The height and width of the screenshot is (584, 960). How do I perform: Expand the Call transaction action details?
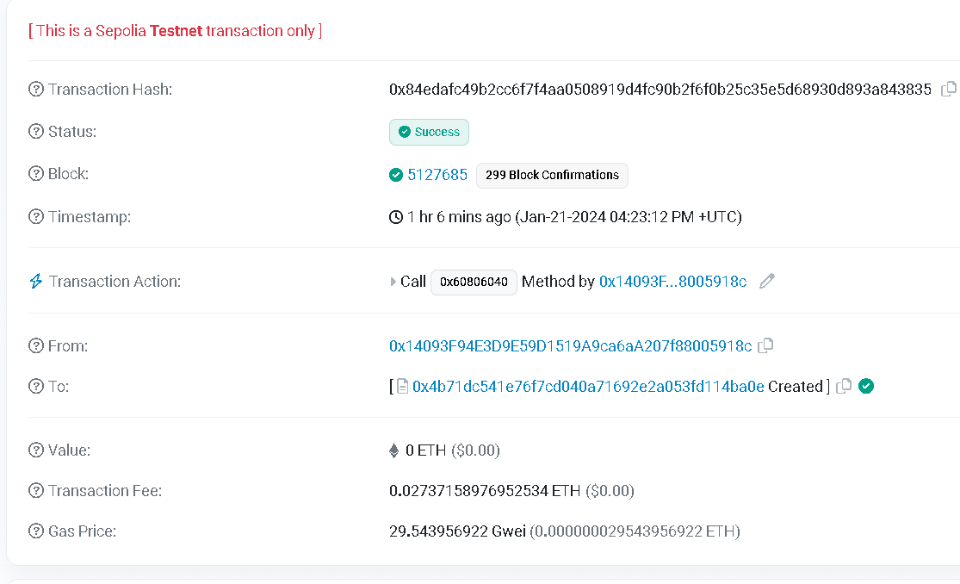click(x=393, y=281)
